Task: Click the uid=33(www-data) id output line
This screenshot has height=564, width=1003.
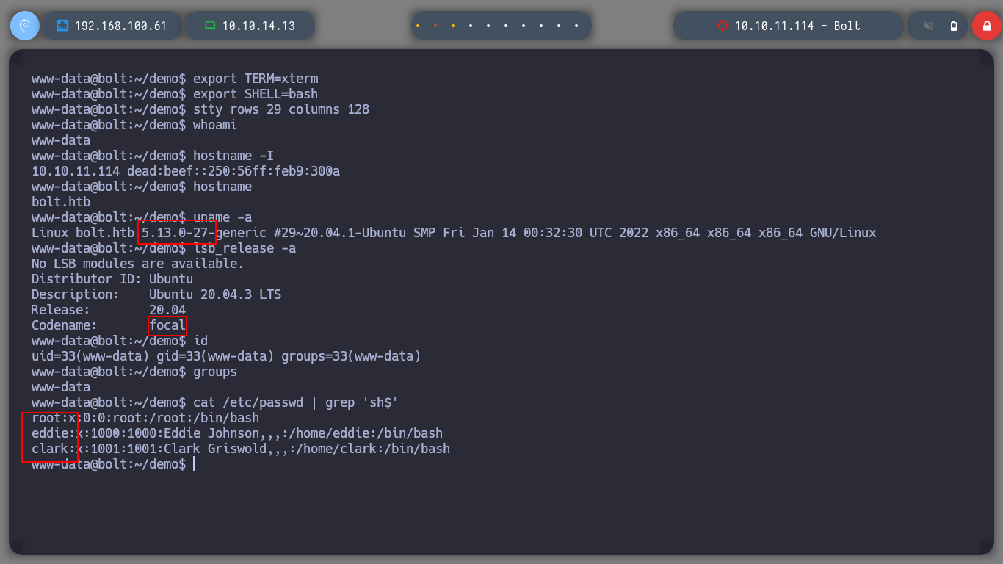Action: pyautogui.click(x=226, y=356)
